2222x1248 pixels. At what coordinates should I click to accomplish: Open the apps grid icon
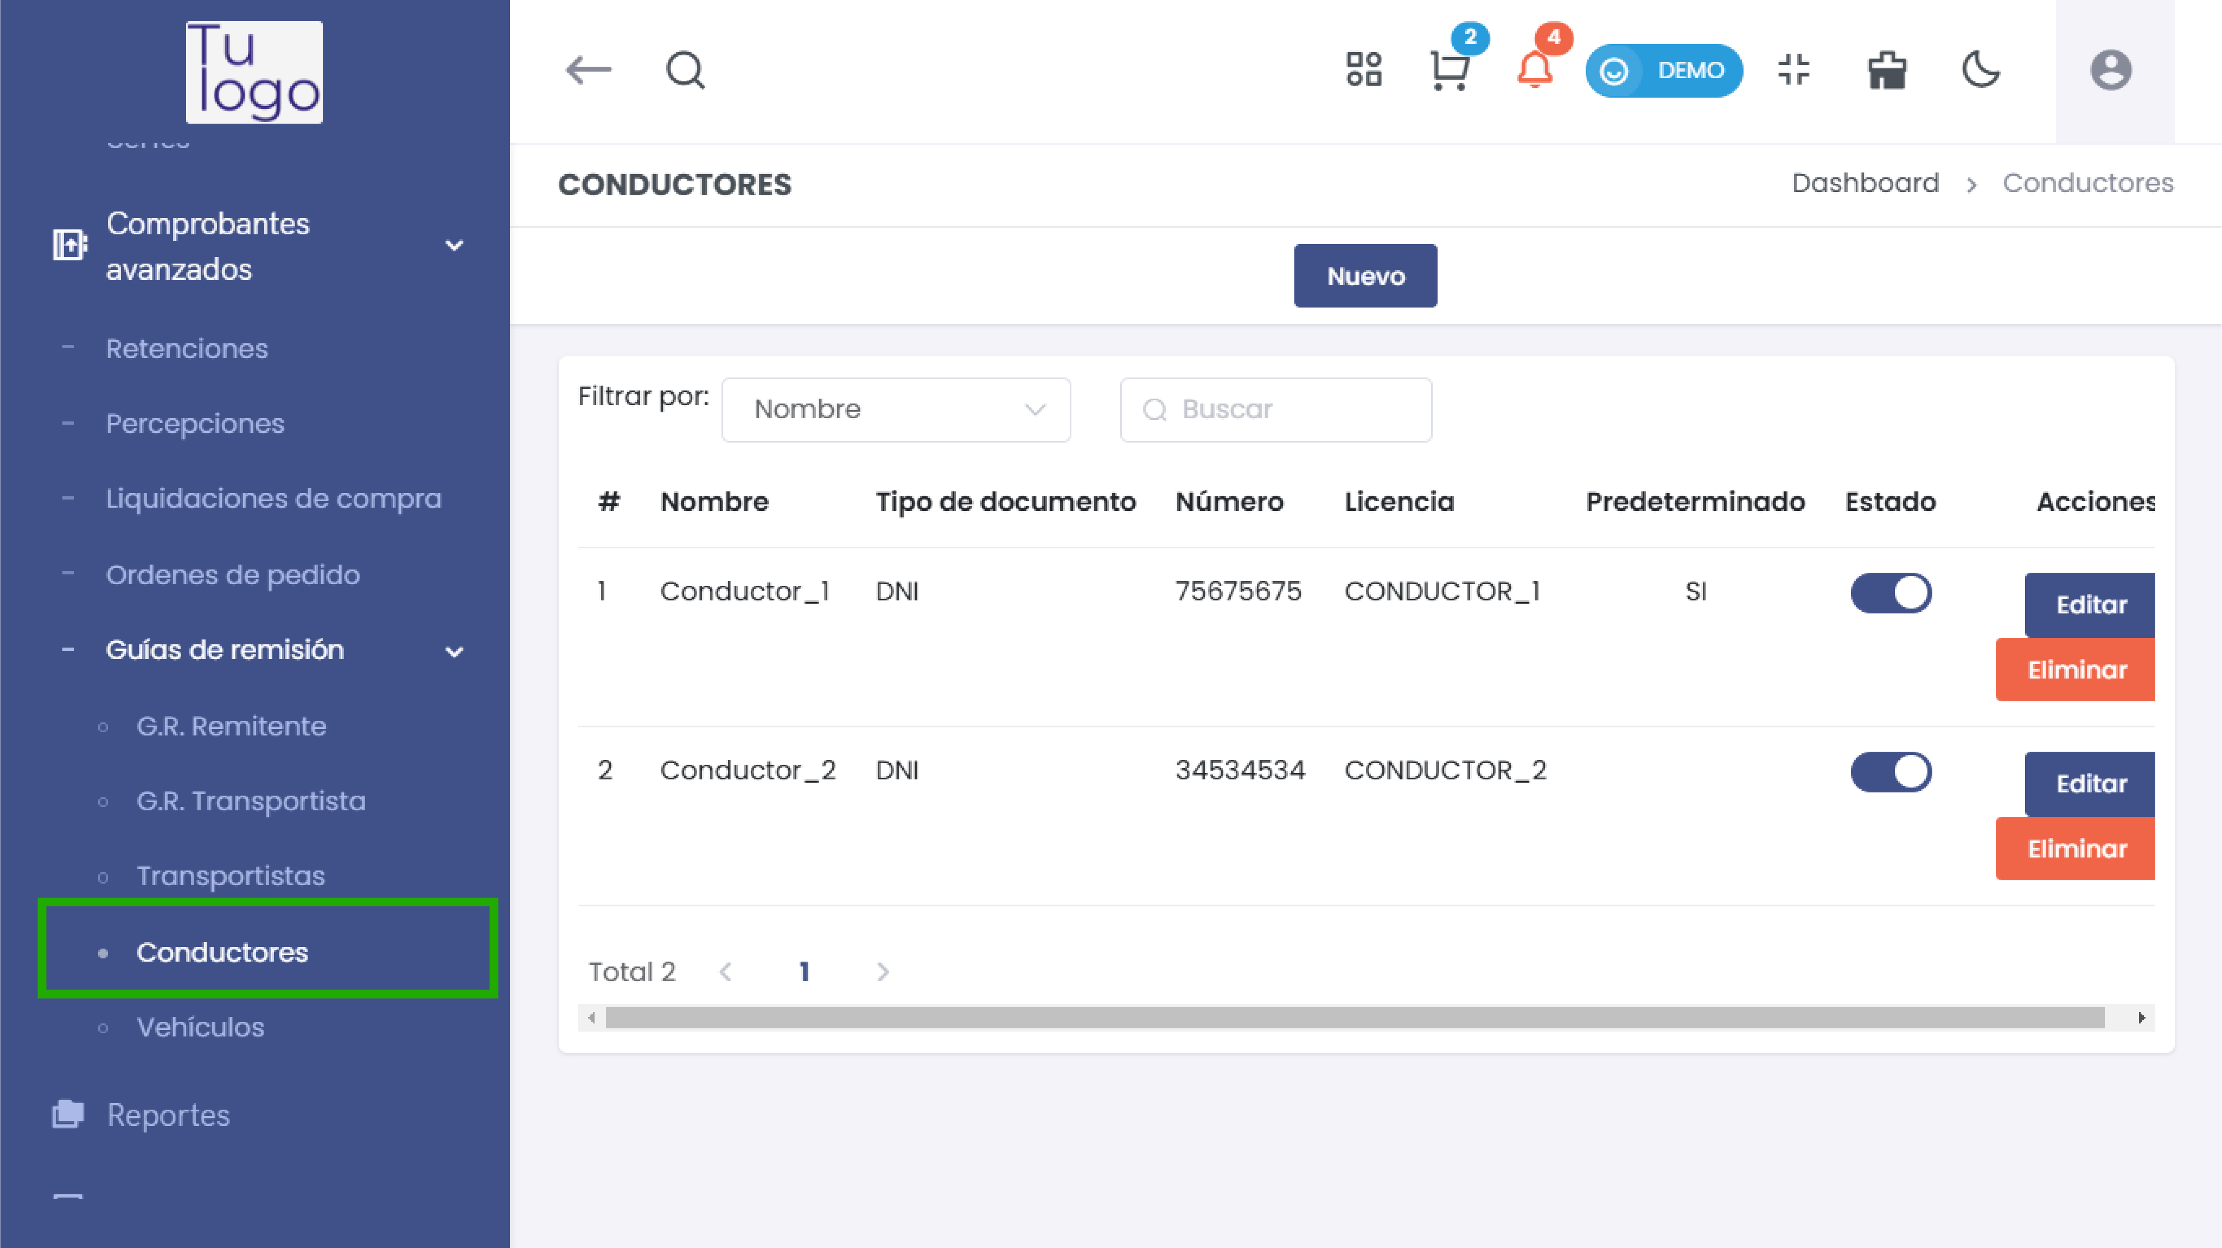[x=1364, y=70]
